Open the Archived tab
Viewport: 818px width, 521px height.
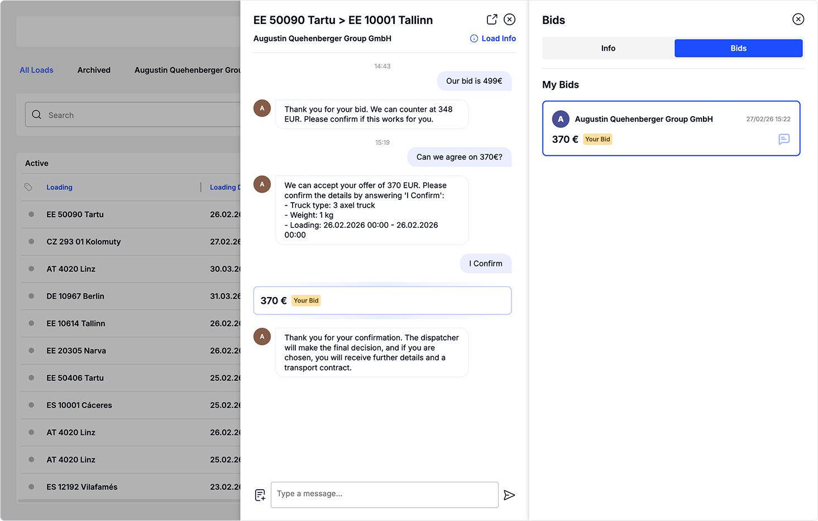[94, 70]
